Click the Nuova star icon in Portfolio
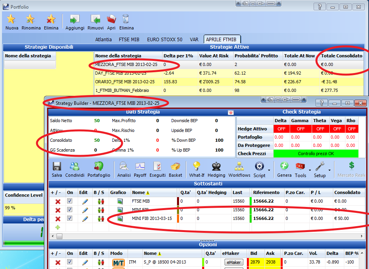The height and width of the screenshot is (269, 369). [x=11, y=19]
